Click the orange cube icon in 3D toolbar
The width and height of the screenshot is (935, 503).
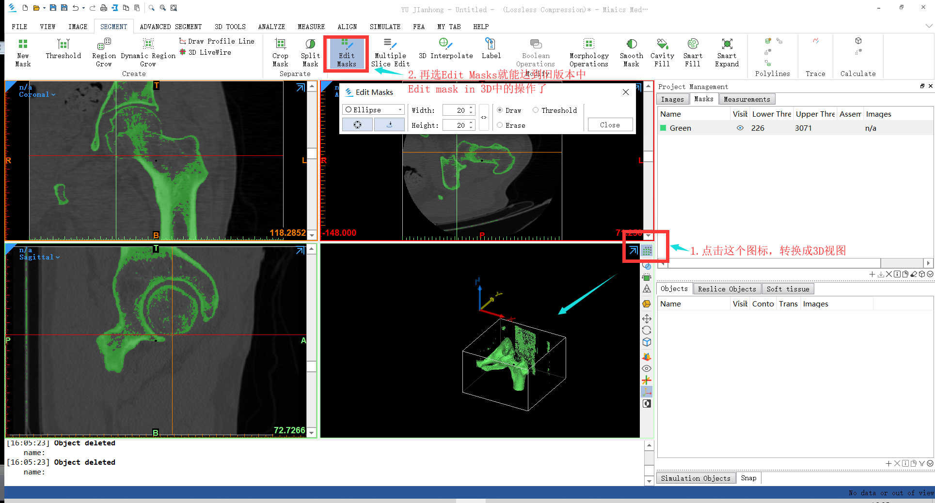click(647, 304)
